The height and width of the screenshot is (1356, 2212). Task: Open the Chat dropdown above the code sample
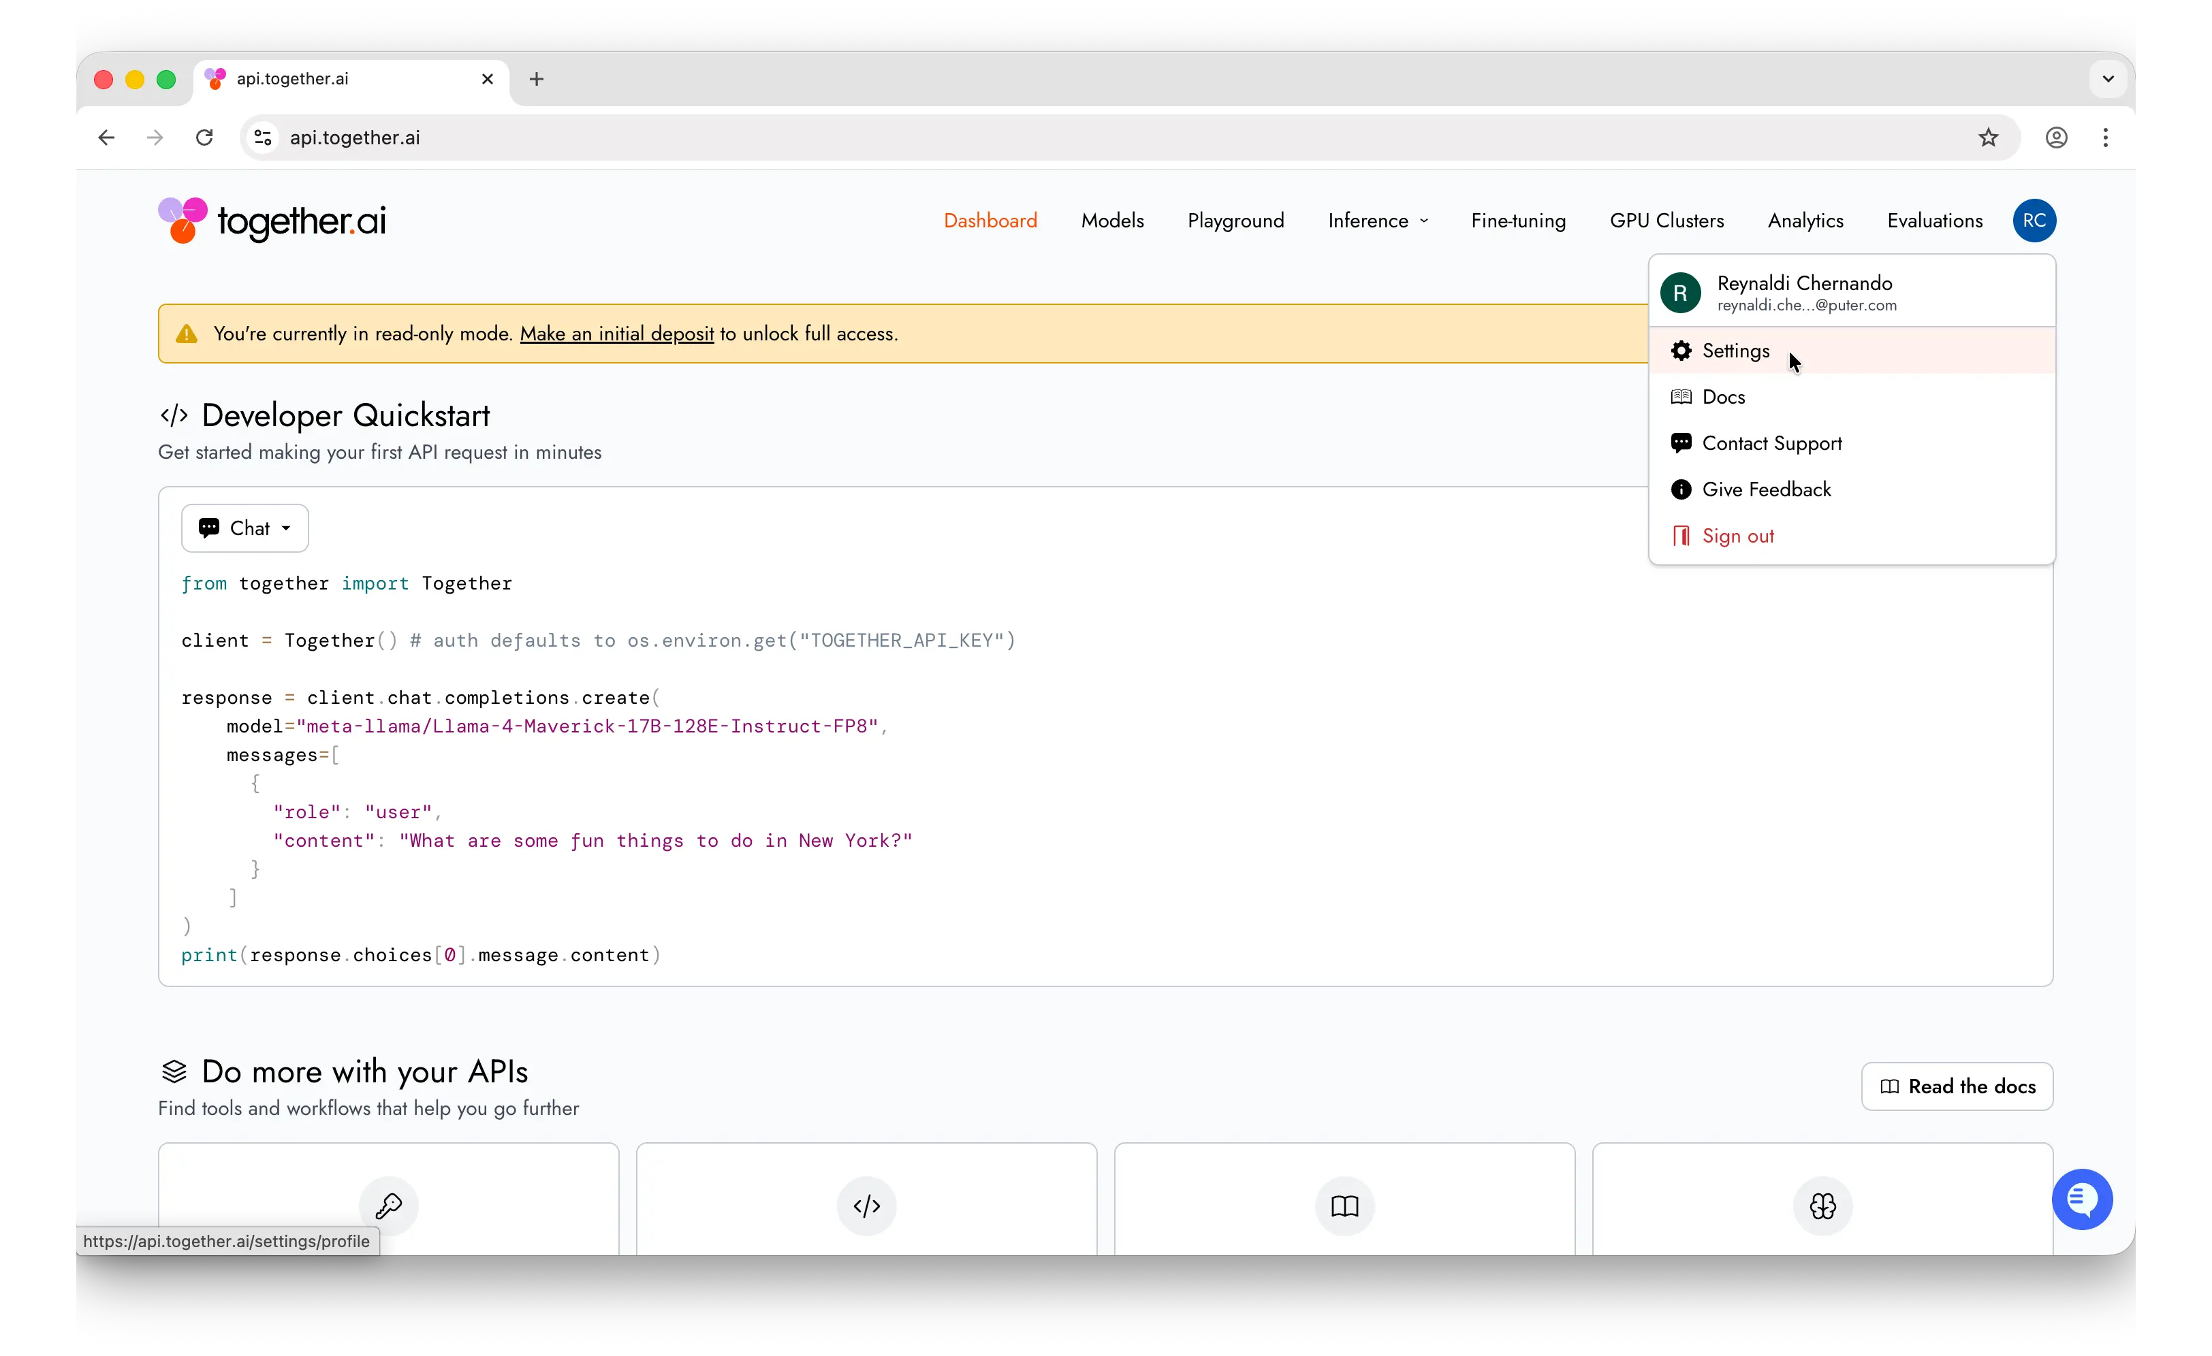(244, 528)
